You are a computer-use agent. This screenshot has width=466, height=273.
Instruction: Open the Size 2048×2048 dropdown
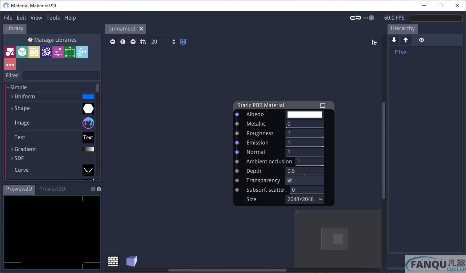click(x=305, y=199)
